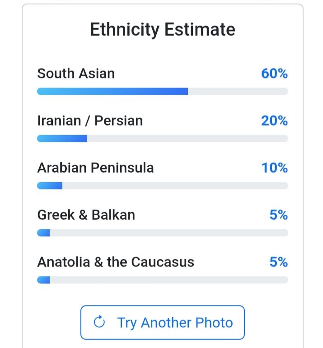Click the Iranian / Persian bar's blue fill

(x=62, y=139)
